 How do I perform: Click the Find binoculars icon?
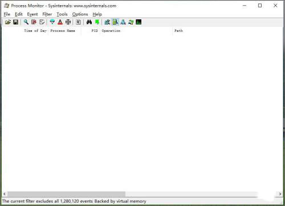89,22
